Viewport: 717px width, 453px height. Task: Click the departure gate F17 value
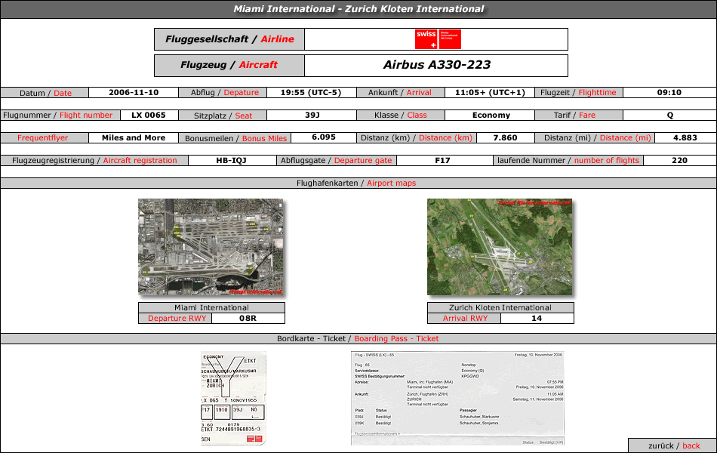(442, 161)
